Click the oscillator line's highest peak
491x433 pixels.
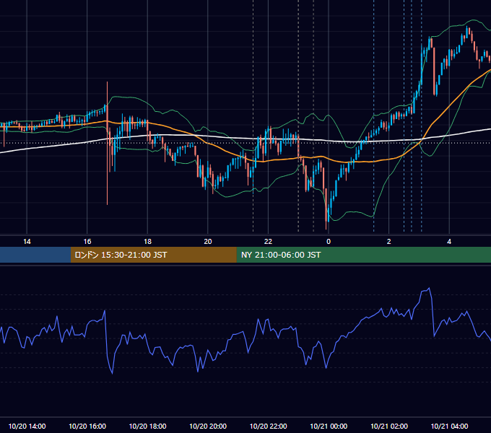(429, 288)
